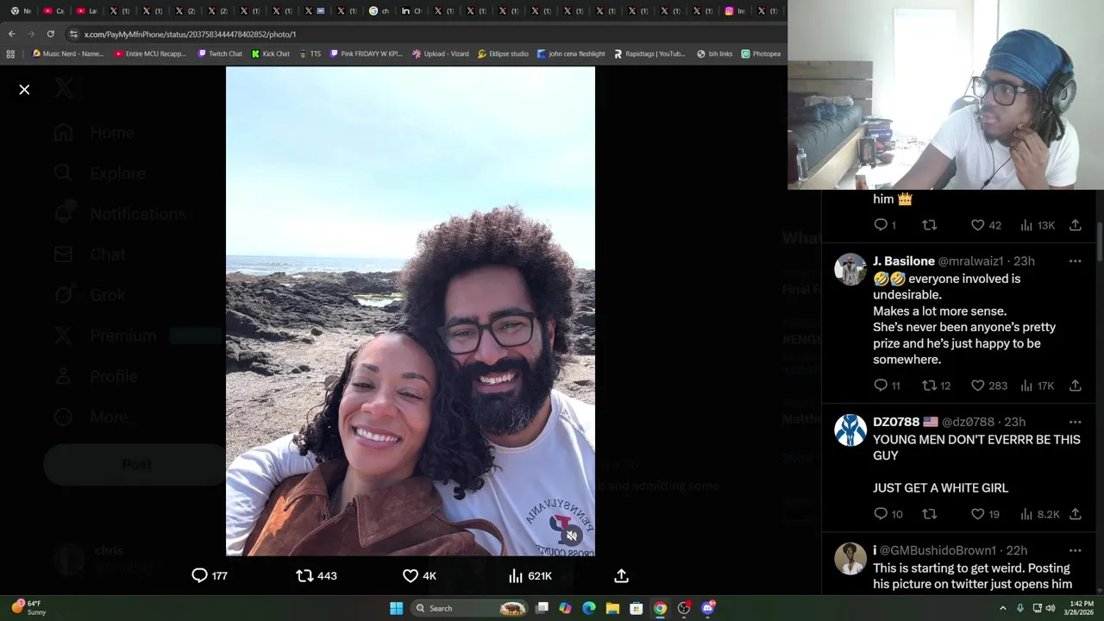1104x621 pixels.
Task: Open more options on J. Basilone's tweet
Action: (x=1075, y=261)
